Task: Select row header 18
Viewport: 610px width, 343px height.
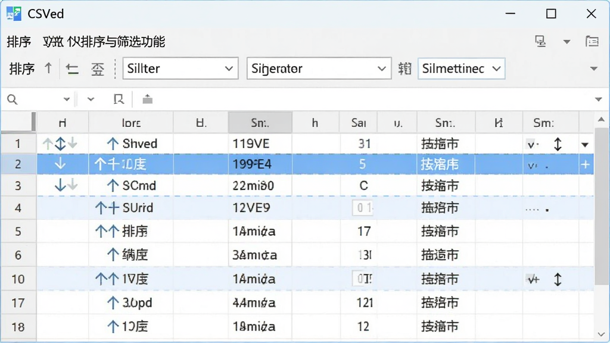Action: click(18, 327)
